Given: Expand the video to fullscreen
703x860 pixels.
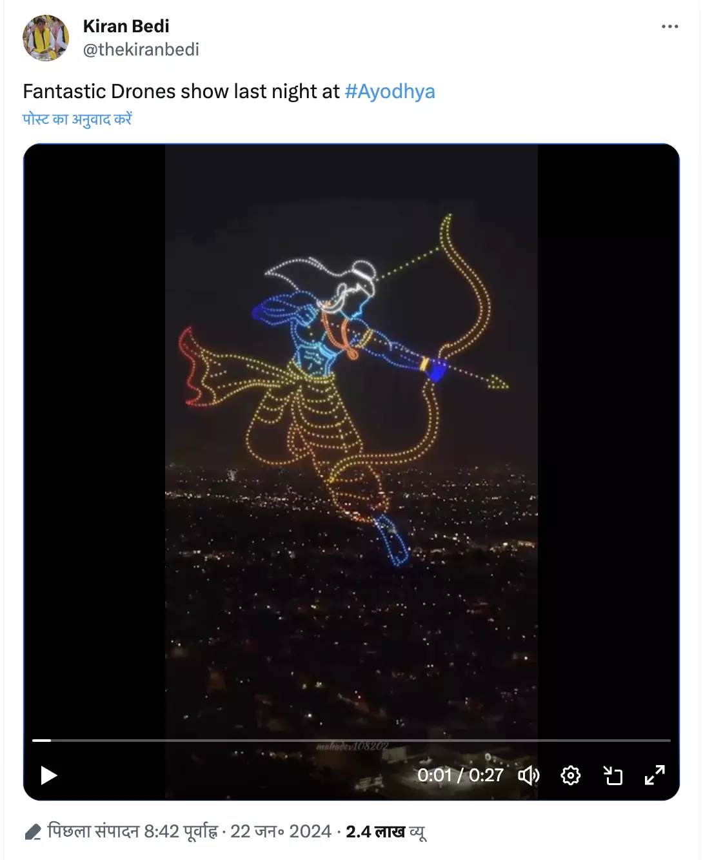Looking at the screenshot, I should pyautogui.click(x=655, y=775).
